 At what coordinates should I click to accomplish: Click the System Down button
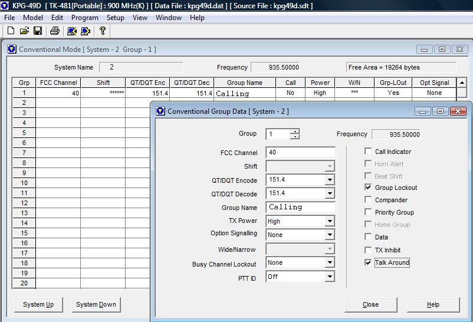(96, 304)
